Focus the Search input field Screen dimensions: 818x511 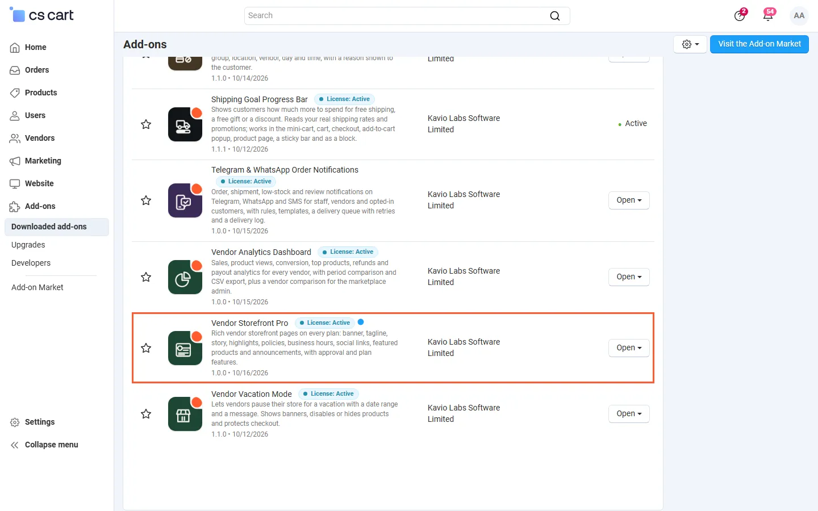tap(407, 16)
